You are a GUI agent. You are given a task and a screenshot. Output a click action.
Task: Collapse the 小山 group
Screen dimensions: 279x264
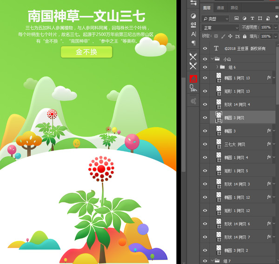coord(212,59)
